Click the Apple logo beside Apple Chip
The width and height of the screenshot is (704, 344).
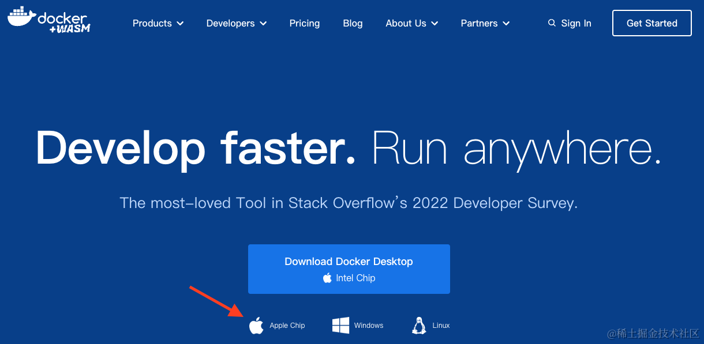[x=256, y=326]
